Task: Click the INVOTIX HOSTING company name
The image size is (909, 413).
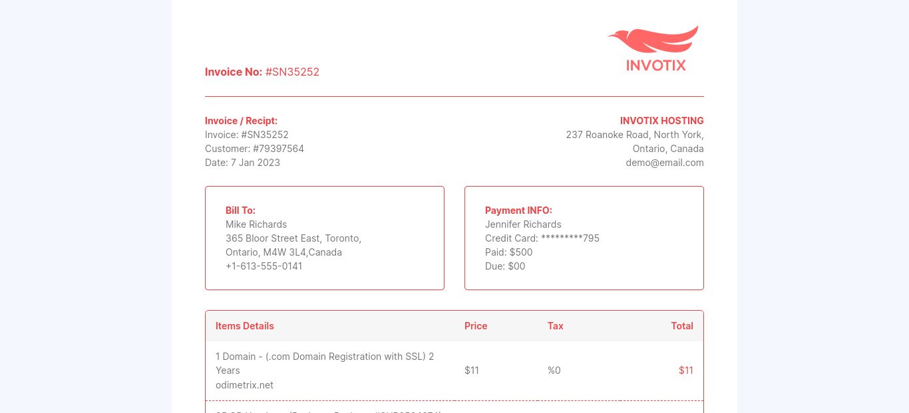Action: coord(662,121)
